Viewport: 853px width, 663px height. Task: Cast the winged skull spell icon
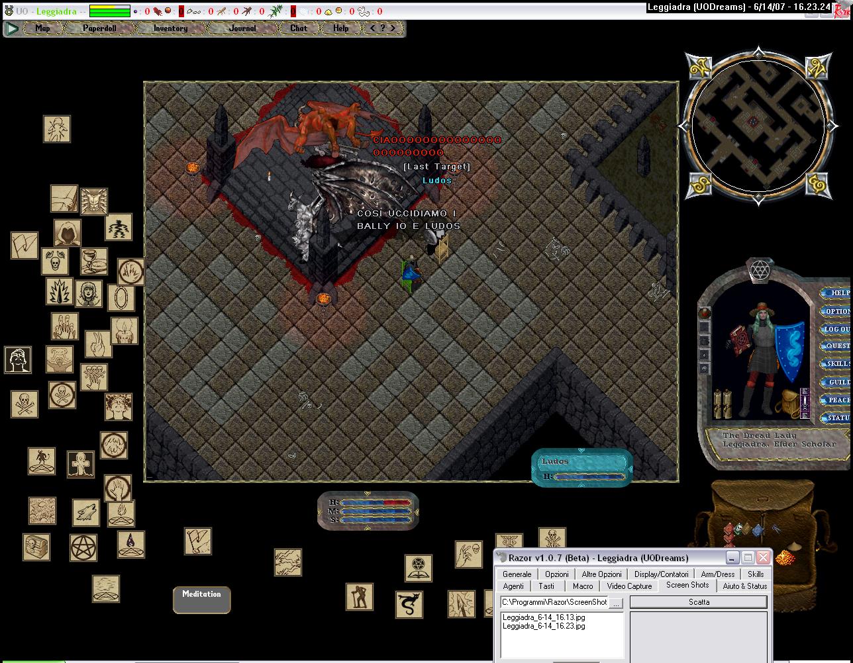[55, 261]
